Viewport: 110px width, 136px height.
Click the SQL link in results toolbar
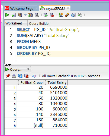point(34,76)
